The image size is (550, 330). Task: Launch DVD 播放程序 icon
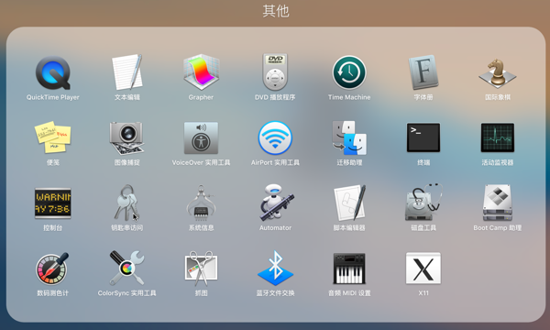275,71
